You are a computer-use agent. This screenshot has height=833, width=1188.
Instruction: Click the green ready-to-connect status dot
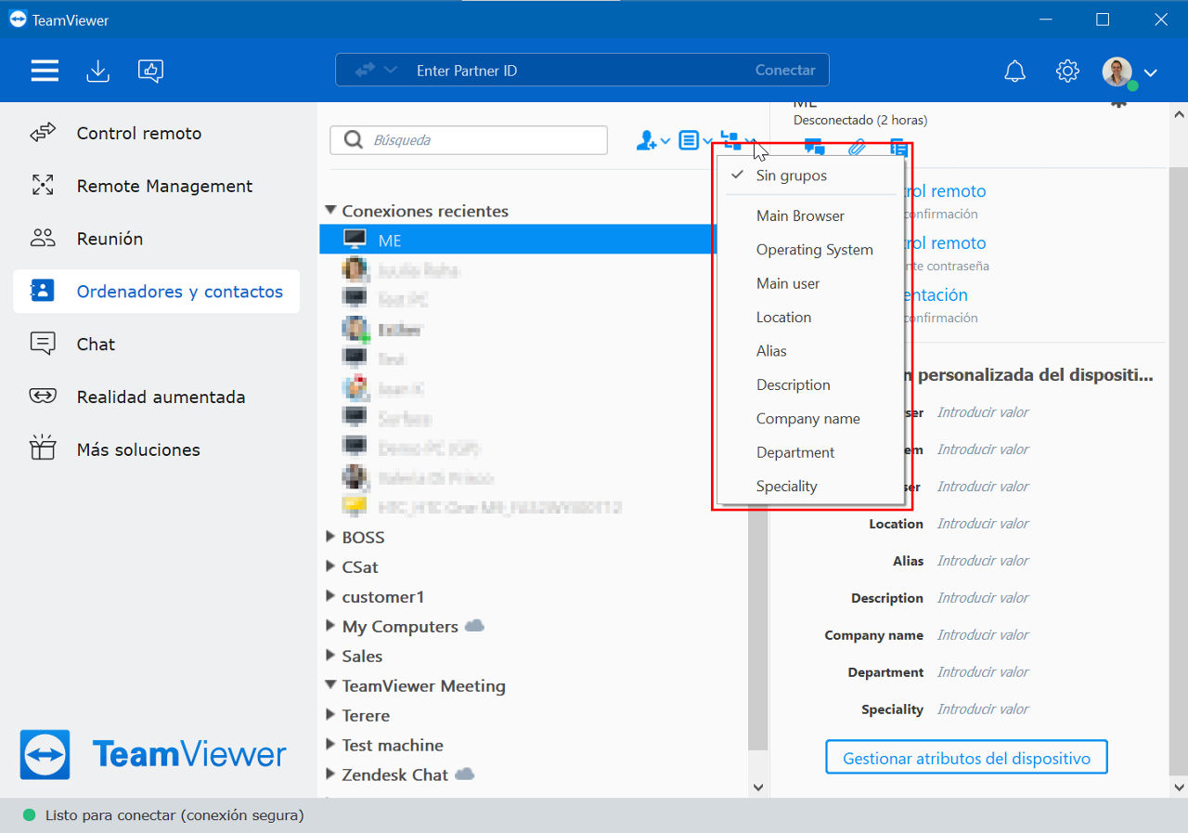click(x=28, y=815)
